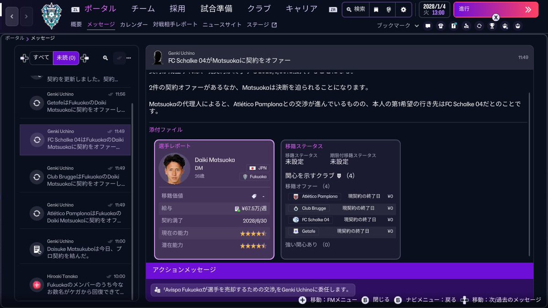
Task: Click the Genki Uchino sender avatar silhouette
Action: [x=158, y=57]
